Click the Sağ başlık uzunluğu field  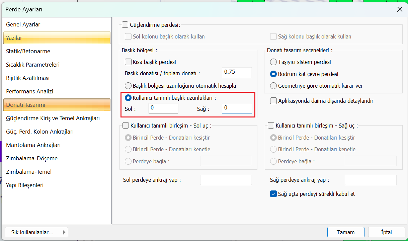pos(237,108)
